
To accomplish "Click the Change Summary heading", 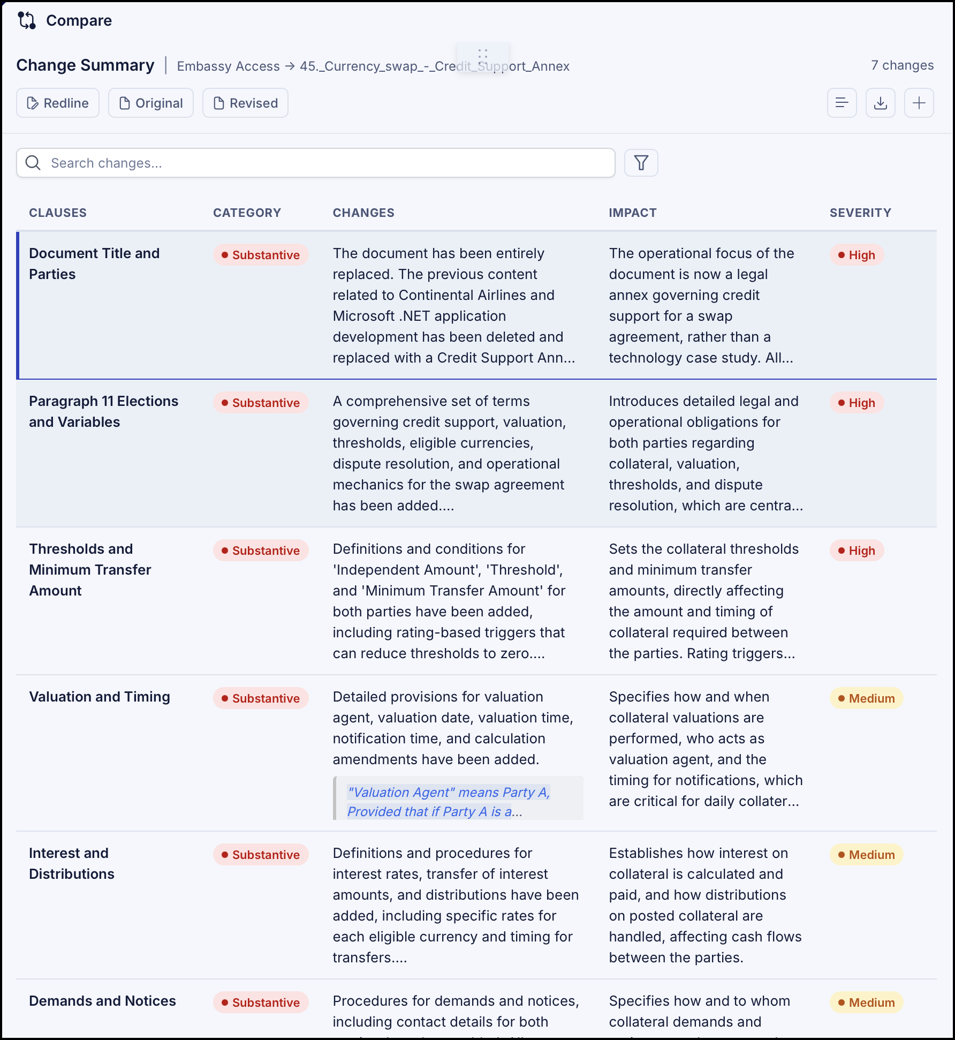I will tap(85, 65).
